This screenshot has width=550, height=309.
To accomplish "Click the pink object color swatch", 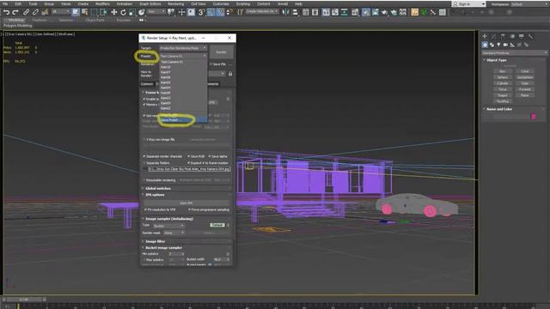I will click(534, 117).
